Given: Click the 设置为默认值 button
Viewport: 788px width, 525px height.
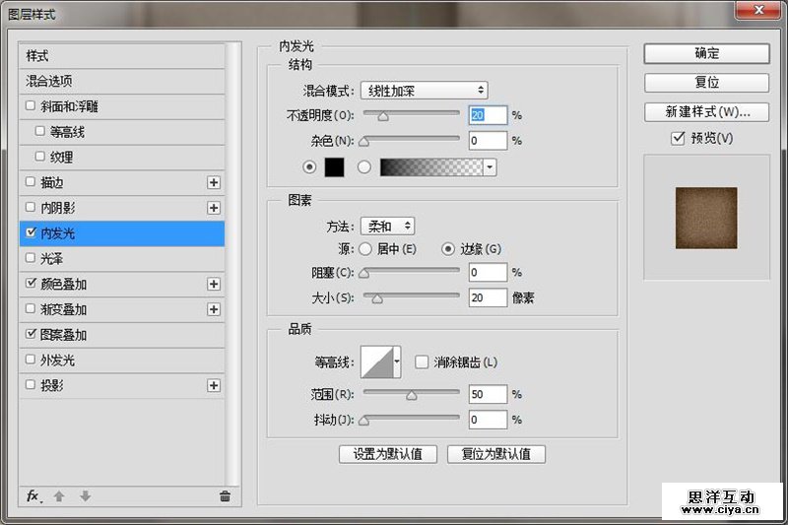Looking at the screenshot, I should pyautogui.click(x=387, y=454).
